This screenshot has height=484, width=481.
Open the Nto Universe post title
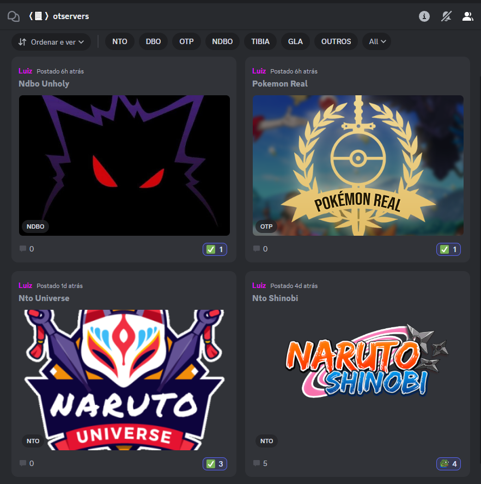[44, 298]
